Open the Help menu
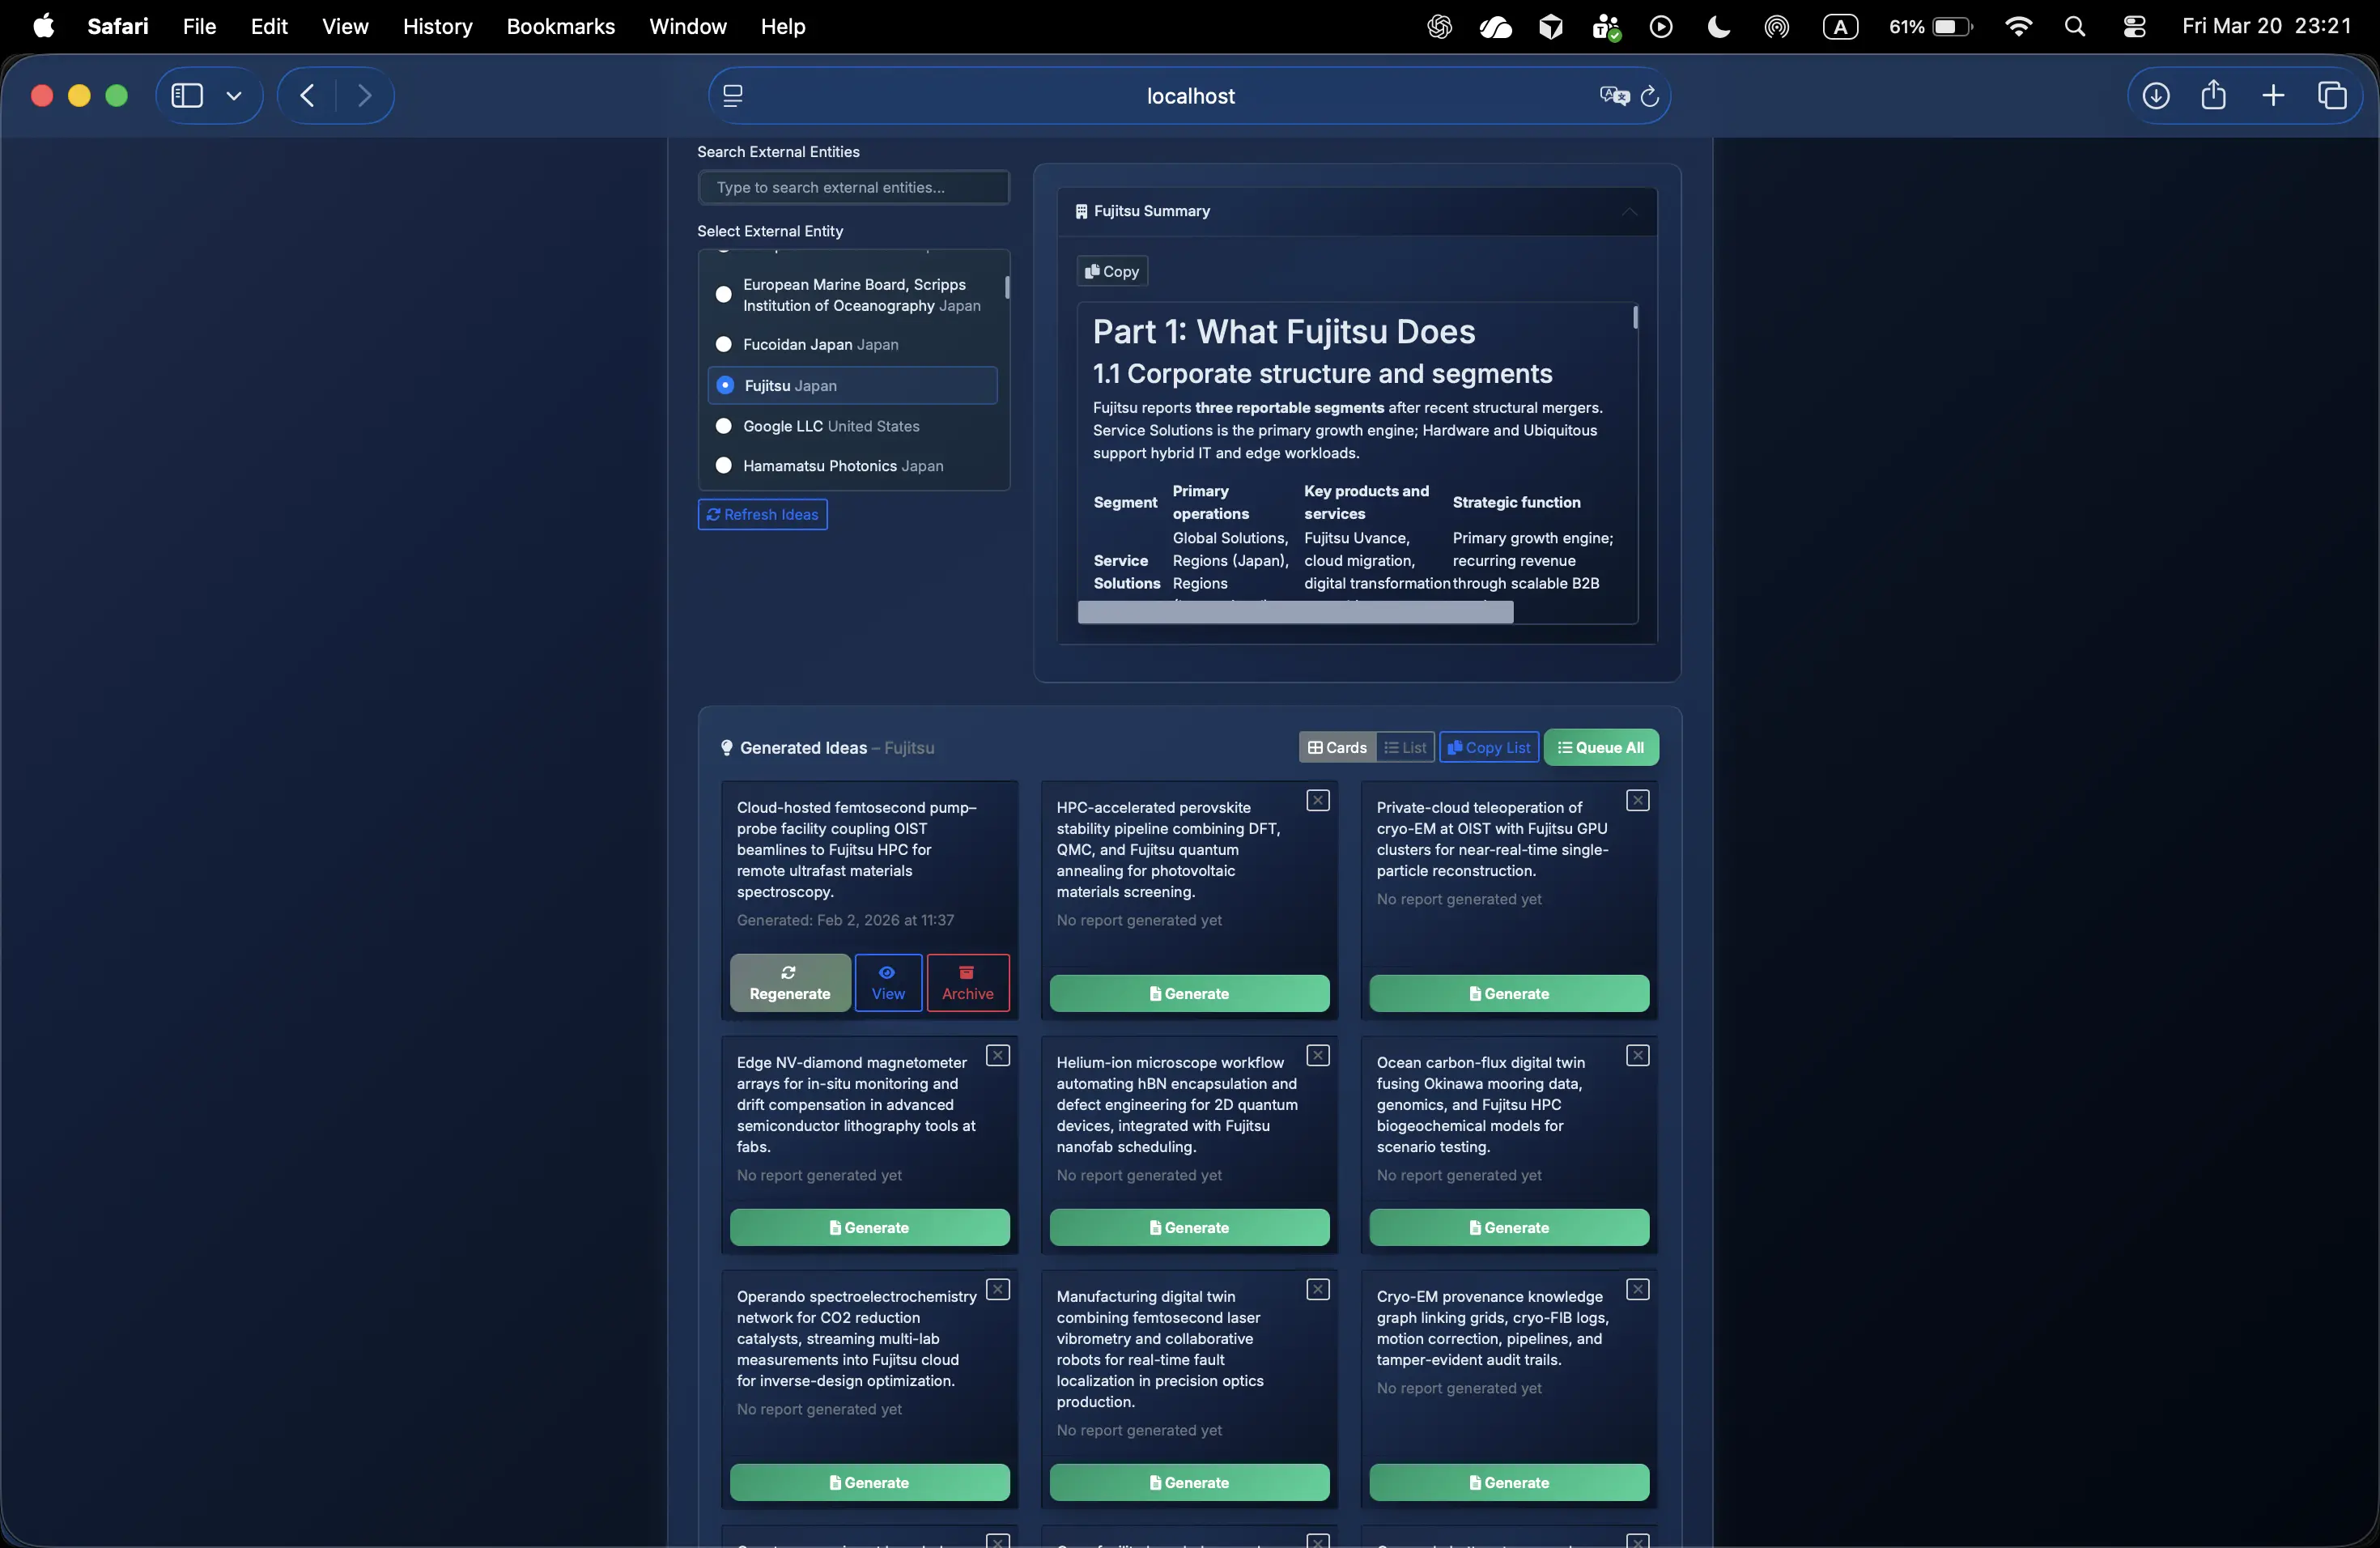The height and width of the screenshot is (1548, 2380). pos(782,26)
